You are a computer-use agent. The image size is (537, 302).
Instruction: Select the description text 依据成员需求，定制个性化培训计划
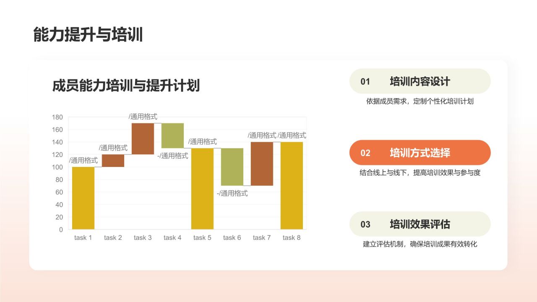tap(420, 101)
